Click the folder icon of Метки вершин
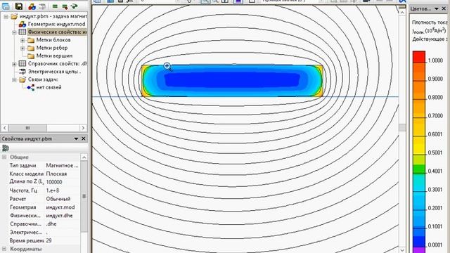Screen dimensions: 450x253 pyautogui.click(x=31, y=56)
